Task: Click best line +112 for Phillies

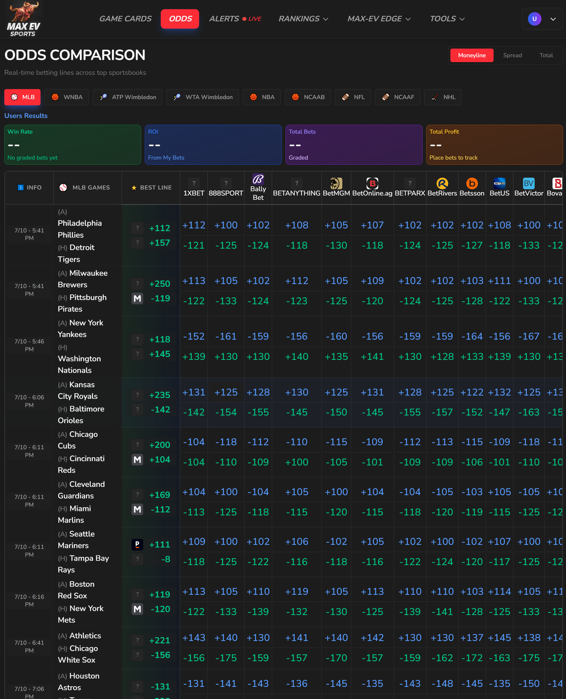Action: pyautogui.click(x=160, y=228)
